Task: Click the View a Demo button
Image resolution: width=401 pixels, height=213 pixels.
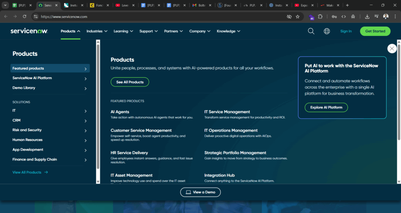Action: [200, 192]
